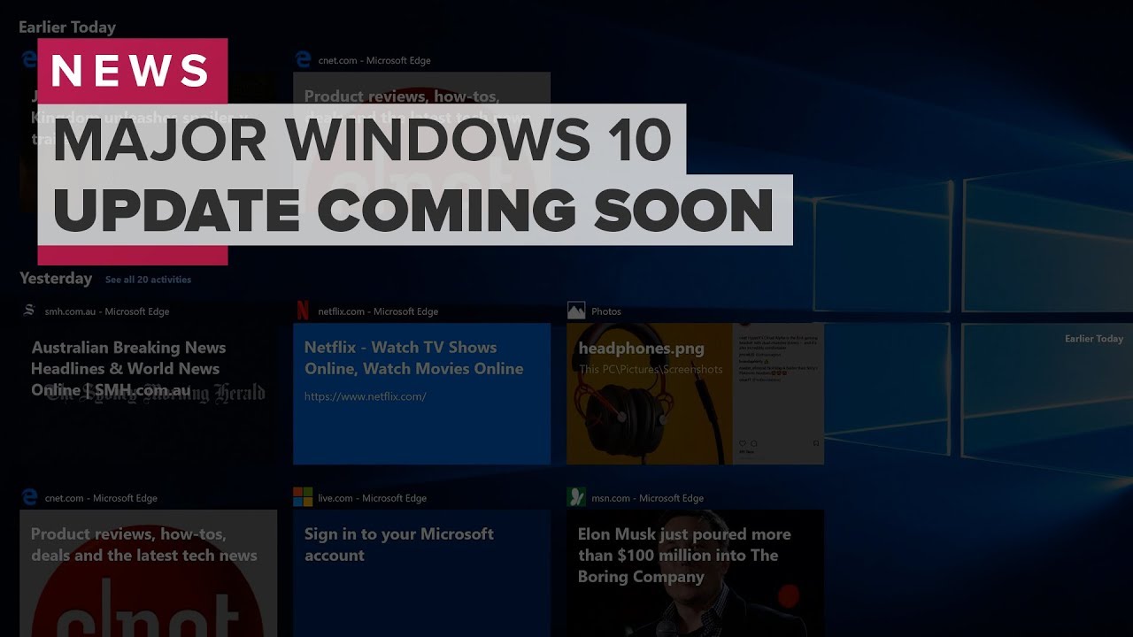Click the "smh.com.au - Microsoft Edge" label
The height and width of the screenshot is (637, 1133).
pyautogui.click(x=107, y=311)
